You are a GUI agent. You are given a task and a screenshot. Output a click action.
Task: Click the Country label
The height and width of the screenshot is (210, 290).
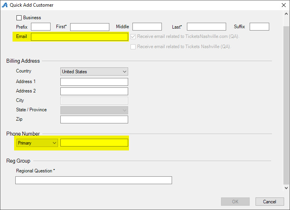tap(24, 71)
